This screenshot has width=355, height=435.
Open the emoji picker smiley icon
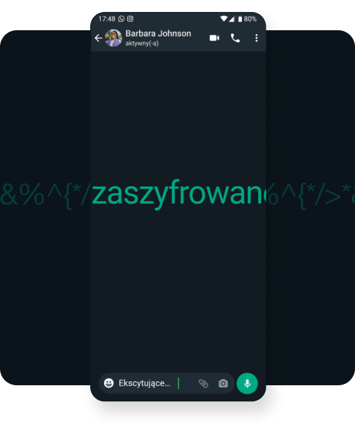(x=109, y=383)
